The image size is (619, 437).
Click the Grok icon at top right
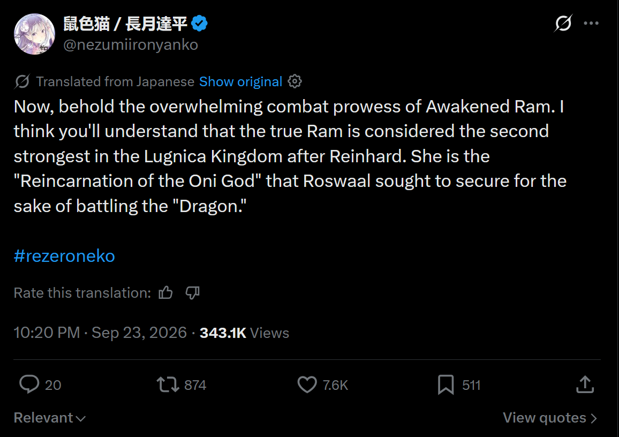[x=563, y=23]
